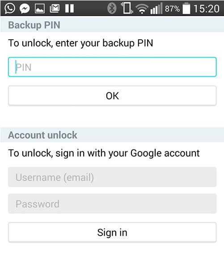This screenshot has height=253, width=224.
Task: Tap the WhatsApp notification icon
Action: click(x=9, y=8)
